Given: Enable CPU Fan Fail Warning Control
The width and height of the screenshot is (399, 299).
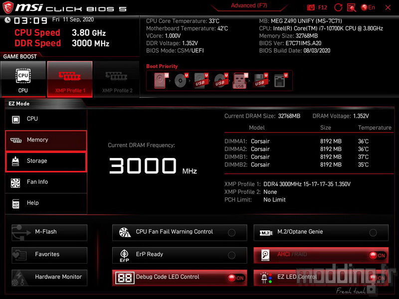Looking at the screenshot, I should (180, 233).
